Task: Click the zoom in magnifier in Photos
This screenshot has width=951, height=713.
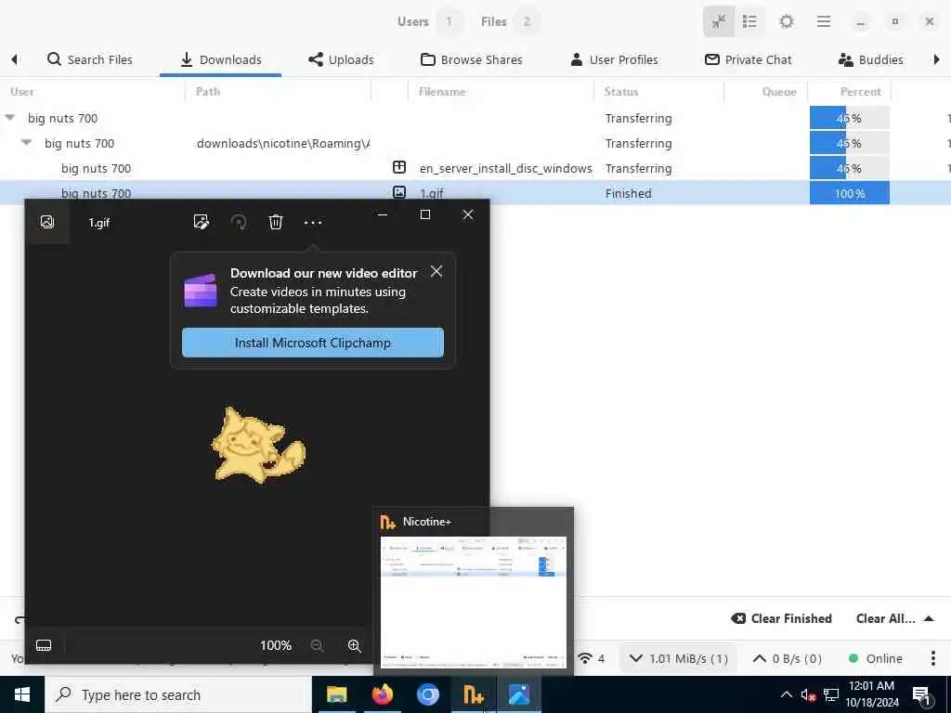Action: click(x=355, y=646)
